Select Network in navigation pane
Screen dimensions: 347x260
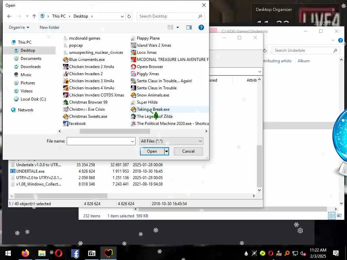[x=25, y=110]
